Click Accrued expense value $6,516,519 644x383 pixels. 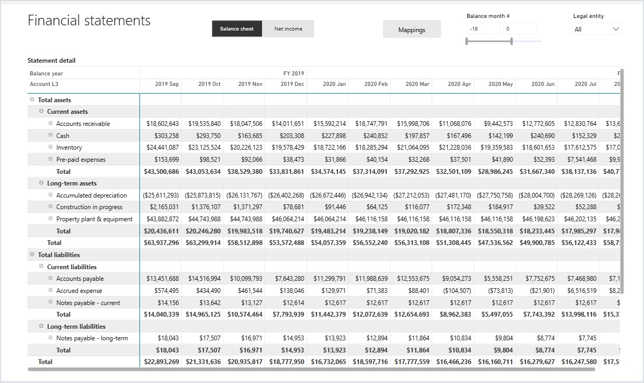pyautogui.click(x=580, y=291)
